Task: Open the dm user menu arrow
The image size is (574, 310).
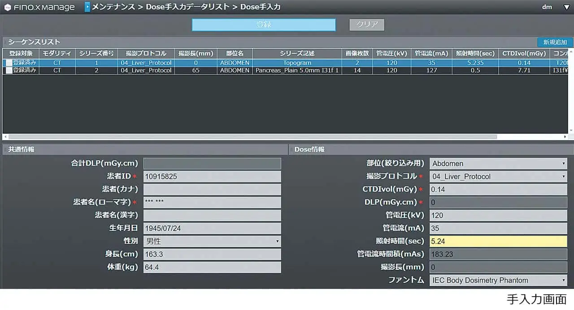Action: click(x=566, y=7)
